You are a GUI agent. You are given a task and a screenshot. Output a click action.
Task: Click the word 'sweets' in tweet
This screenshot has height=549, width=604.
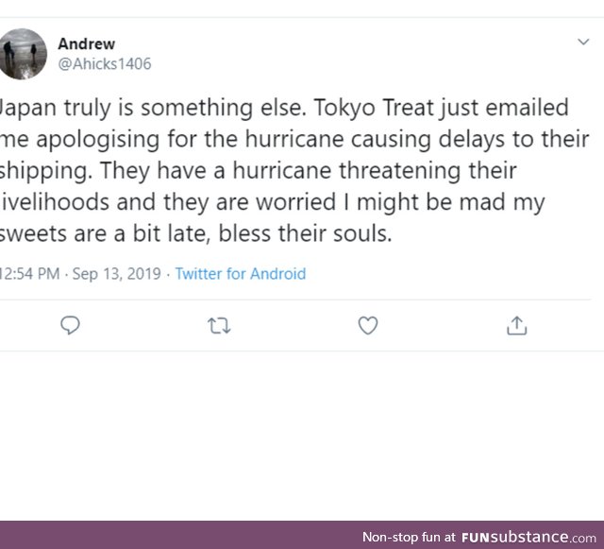33,233
